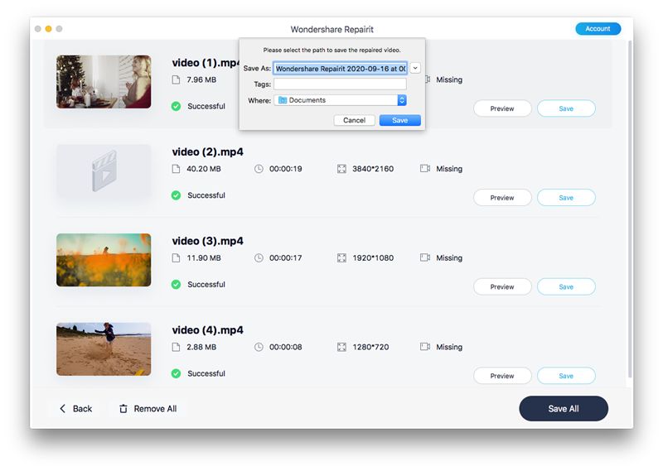Click the Save All button

pyautogui.click(x=564, y=408)
